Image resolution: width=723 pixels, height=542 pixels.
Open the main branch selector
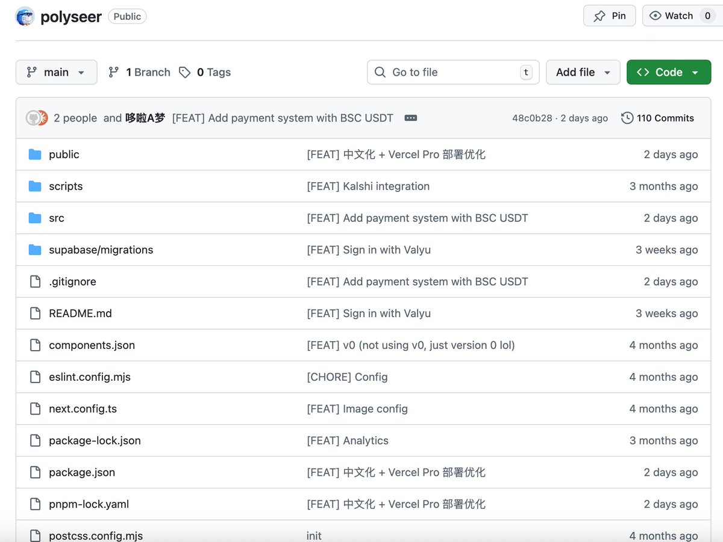click(56, 72)
